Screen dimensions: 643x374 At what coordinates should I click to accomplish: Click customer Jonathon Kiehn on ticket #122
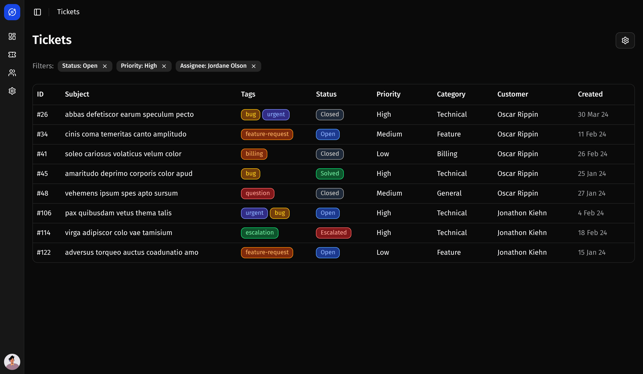[522, 252]
